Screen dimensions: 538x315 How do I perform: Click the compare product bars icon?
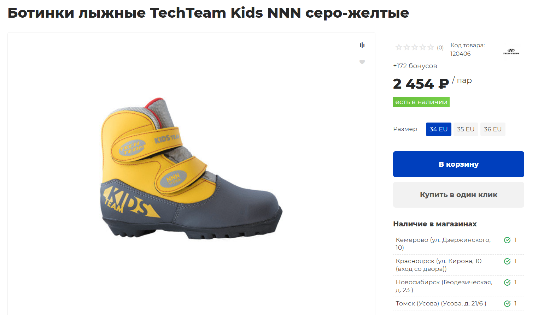click(362, 45)
